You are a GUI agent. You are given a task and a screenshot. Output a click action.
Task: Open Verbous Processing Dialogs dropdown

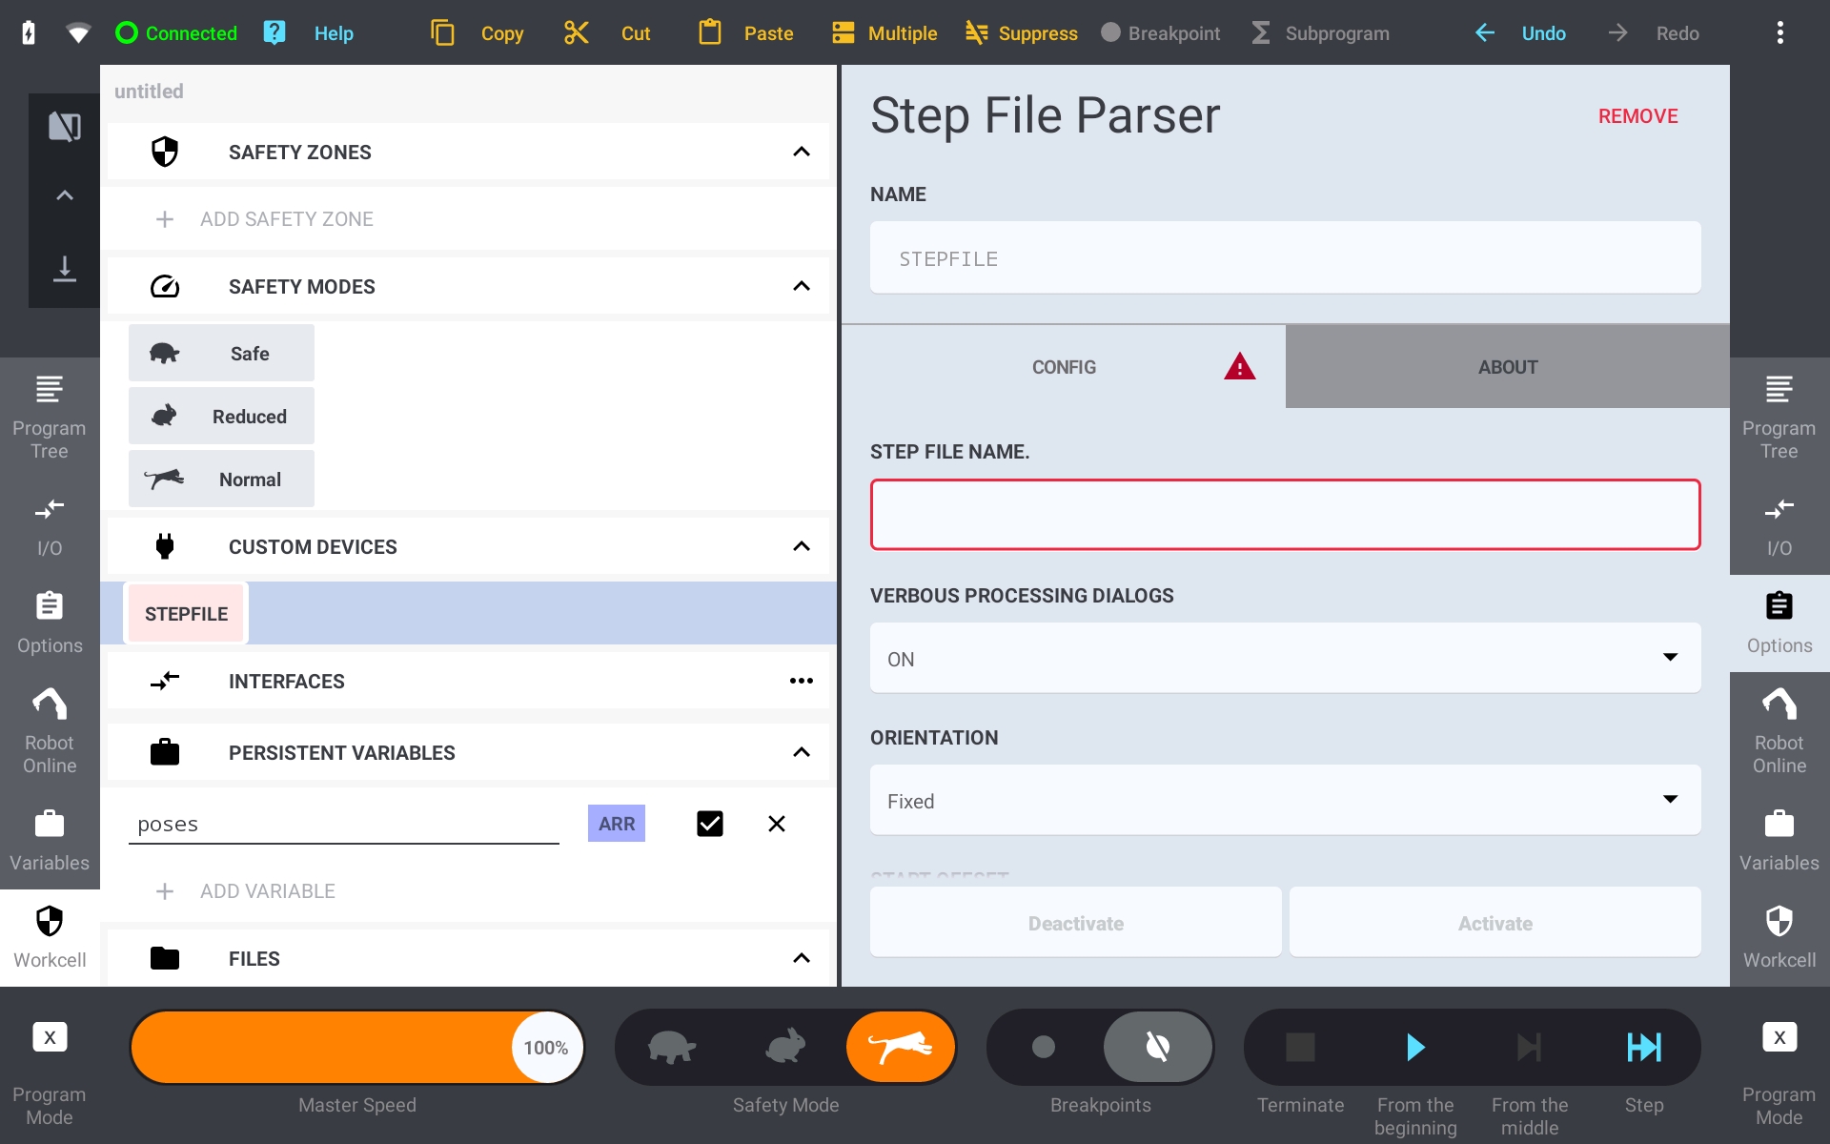tap(1285, 658)
